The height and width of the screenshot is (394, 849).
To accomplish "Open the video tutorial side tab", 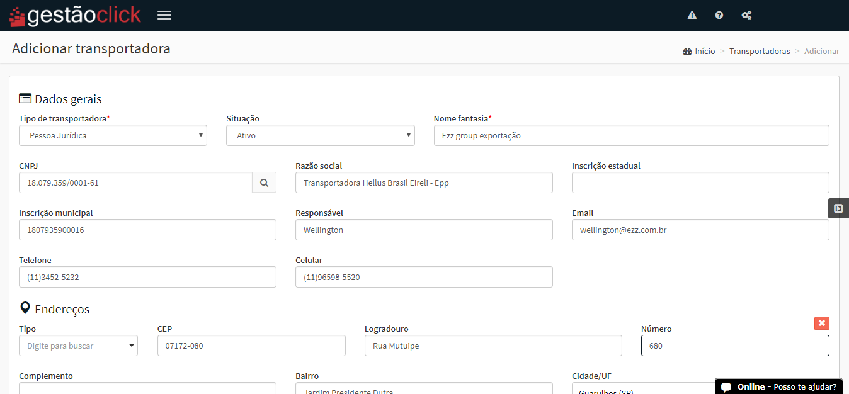I will click(x=838, y=208).
